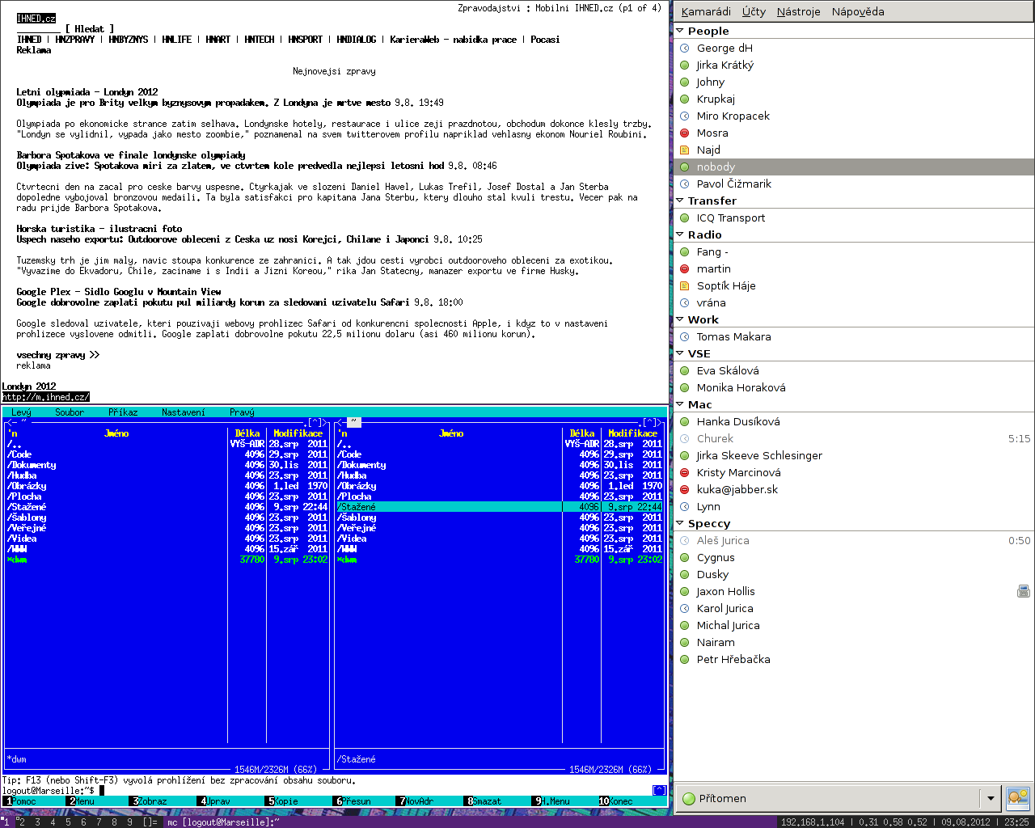This screenshot has width=1035, height=828.
Task: Click the 8 Smazat function key button
Action: (485, 801)
